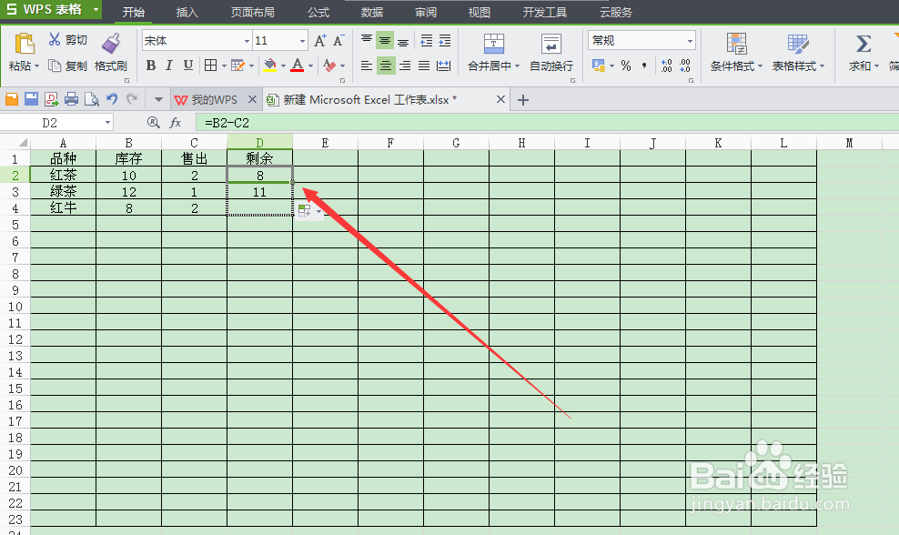
Task: Switch to the 开始 ribbon tab
Action: point(133,12)
